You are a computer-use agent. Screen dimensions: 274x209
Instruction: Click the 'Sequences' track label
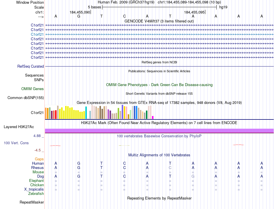coord(34,75)
